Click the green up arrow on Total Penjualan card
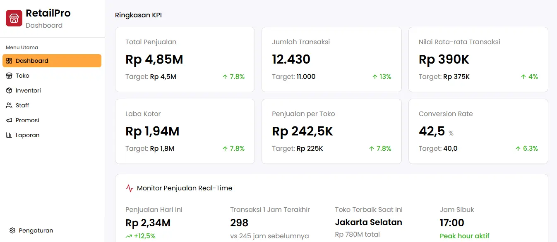557x242 pixels. (226, 76)
